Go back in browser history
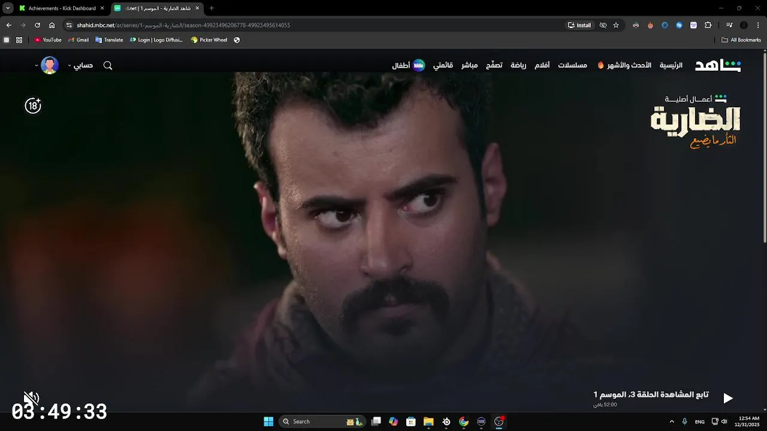Viewport: 767px width, 431px height. (8, 25)
